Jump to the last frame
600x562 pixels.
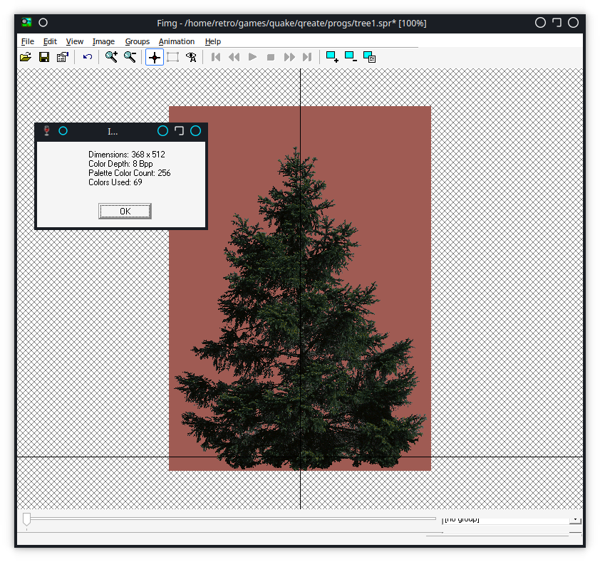[x=307, y=57]
